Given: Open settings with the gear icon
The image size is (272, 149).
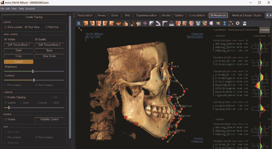Looking at the screenshot, I should (238, 23).
